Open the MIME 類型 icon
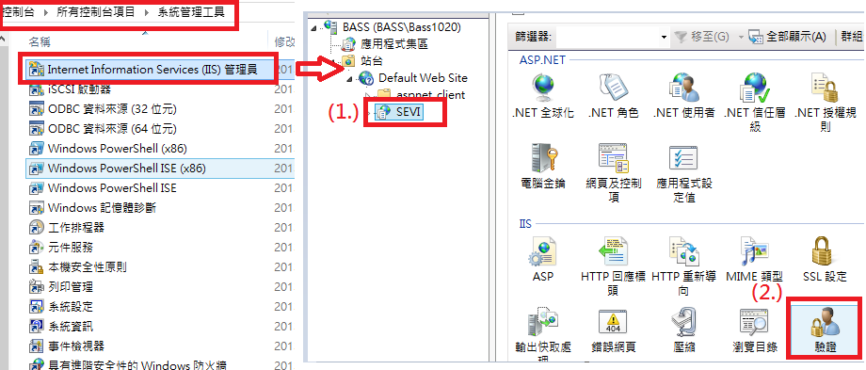Viewport: 866px width, 370px height. [754, 260]
